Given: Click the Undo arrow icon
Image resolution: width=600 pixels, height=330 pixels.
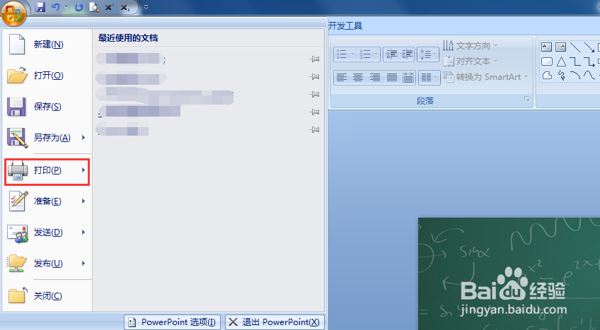Looking at the screenshot, I should click(56, 7).
